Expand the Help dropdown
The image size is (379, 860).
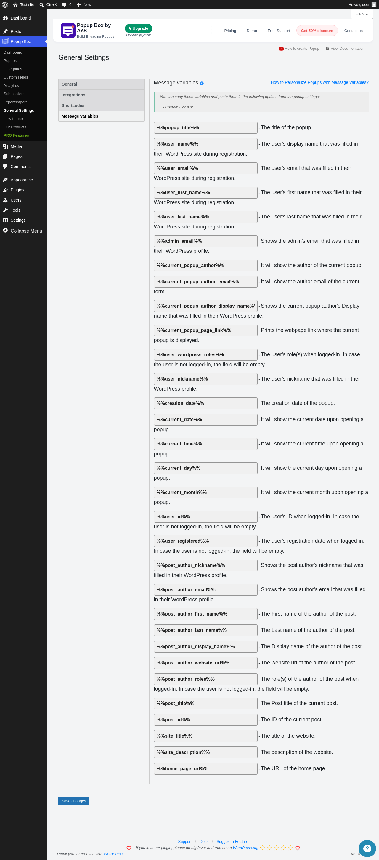pos(362,14)
